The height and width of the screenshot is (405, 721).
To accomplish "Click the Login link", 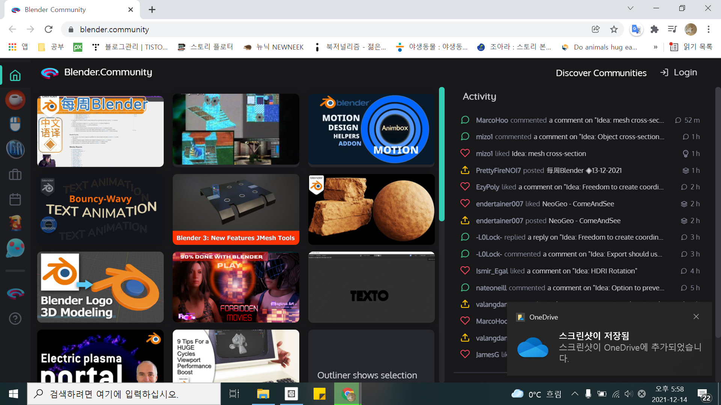I will click(679, 72).
